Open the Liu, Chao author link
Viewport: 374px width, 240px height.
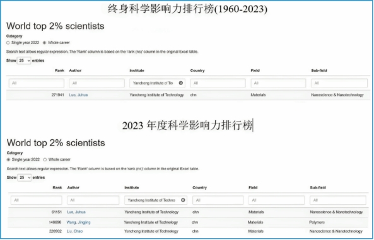(x=74, y=231)
